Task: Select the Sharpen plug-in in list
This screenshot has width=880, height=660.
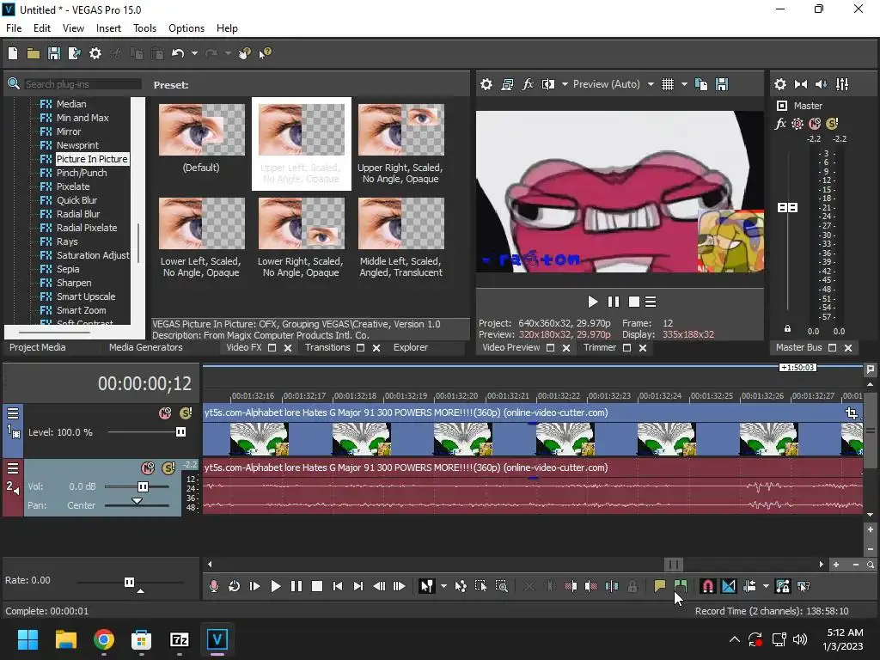Action: pos(74,283)
